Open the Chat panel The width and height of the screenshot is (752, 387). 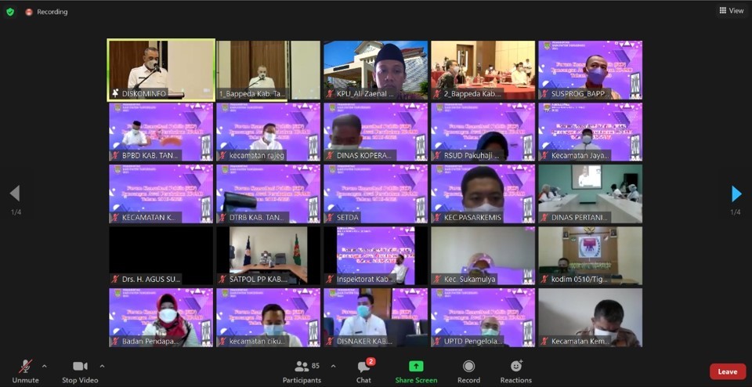(363, 371)
